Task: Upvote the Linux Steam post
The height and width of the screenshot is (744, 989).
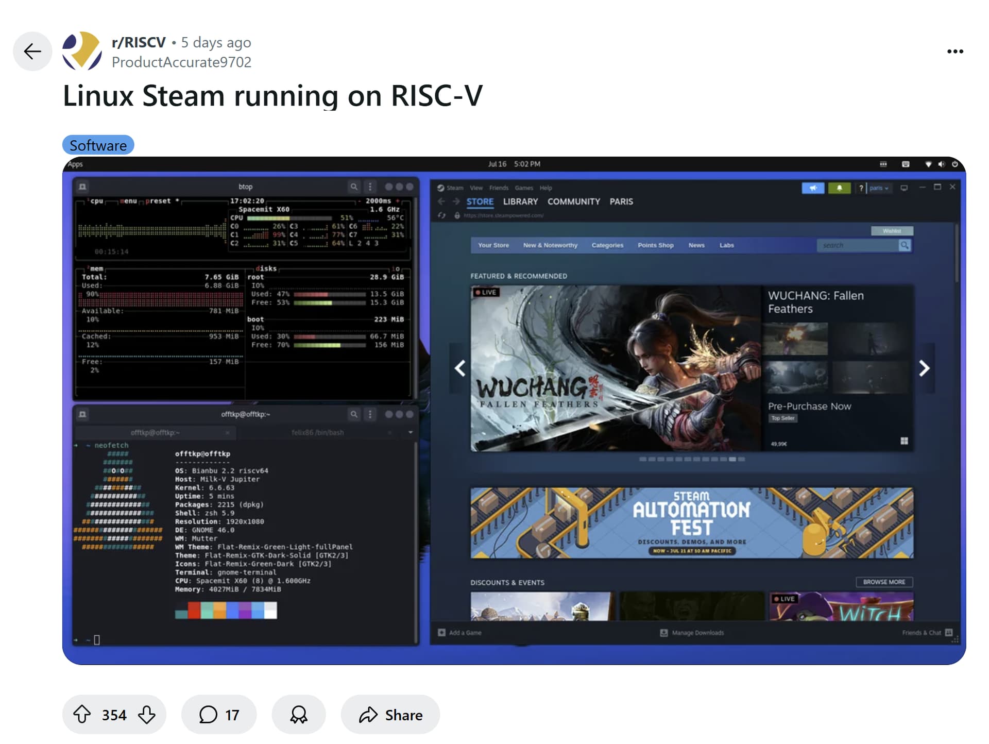Action: pos(82,714)
